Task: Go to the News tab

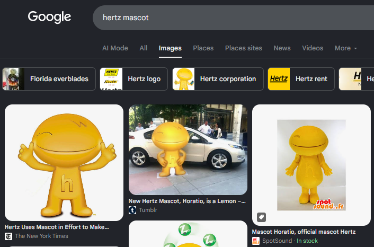Action: tap(282, 48)
